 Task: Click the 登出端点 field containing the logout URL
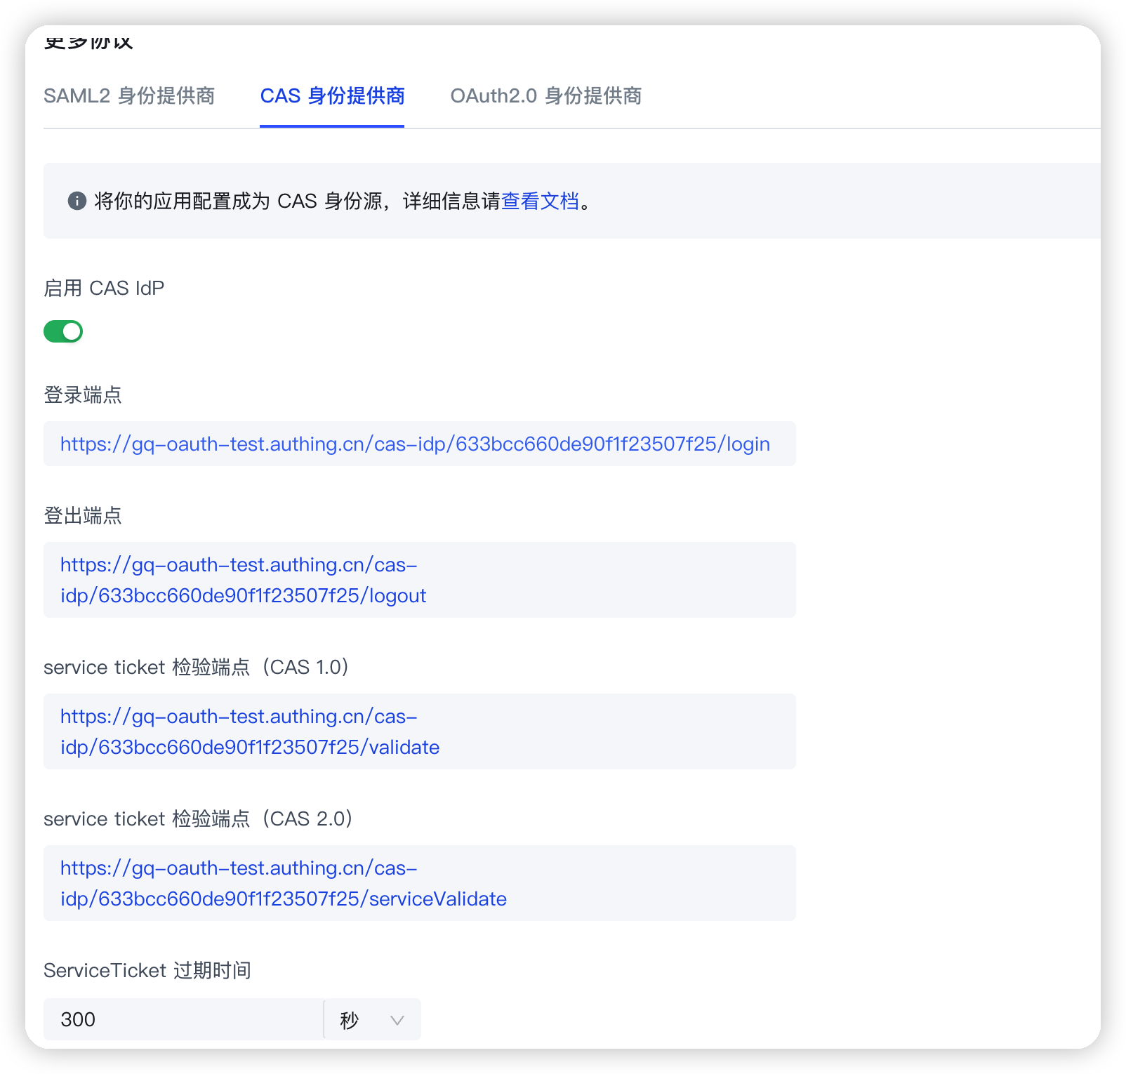[x=418, y=580]
